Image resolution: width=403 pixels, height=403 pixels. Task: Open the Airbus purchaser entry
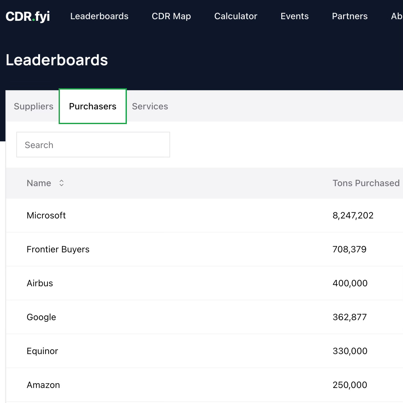[204, 283]
